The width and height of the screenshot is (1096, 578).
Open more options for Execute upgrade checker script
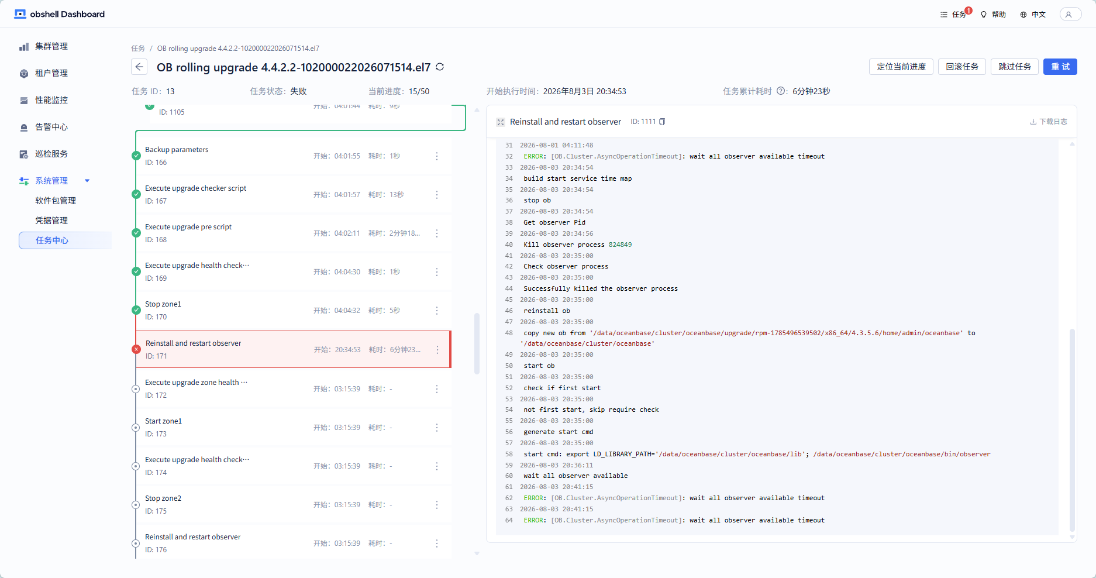(437, 195)
